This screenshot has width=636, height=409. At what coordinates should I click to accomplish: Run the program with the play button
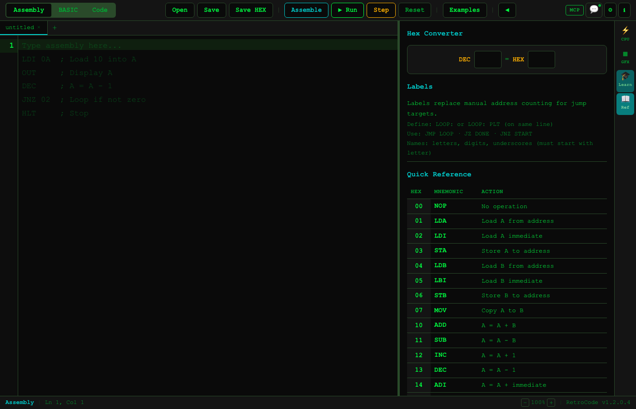pyautogui.click(x=347, y=10)
